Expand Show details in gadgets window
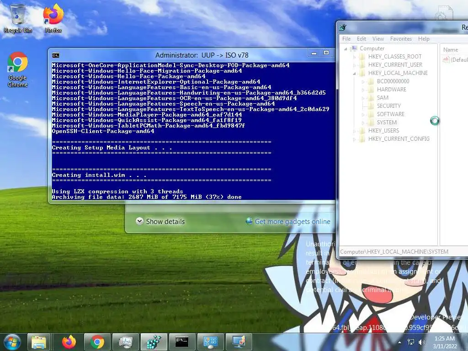 [x=160, y=222]
